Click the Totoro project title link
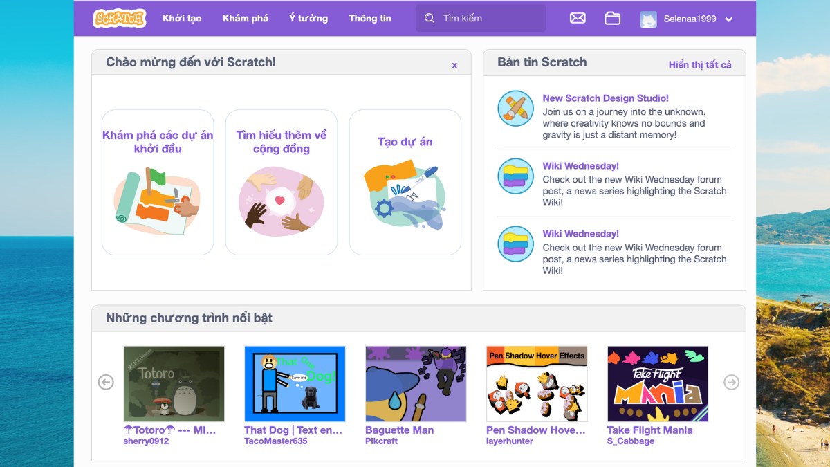 169,430
